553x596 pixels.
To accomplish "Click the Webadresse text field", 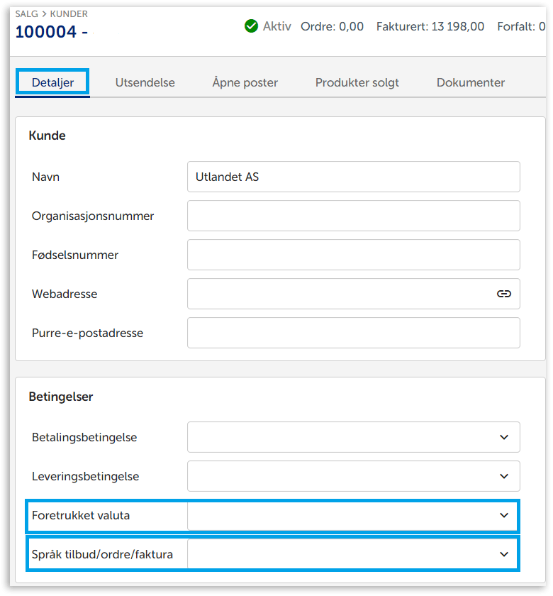I will pyautogui.click(x=340, y=294).
